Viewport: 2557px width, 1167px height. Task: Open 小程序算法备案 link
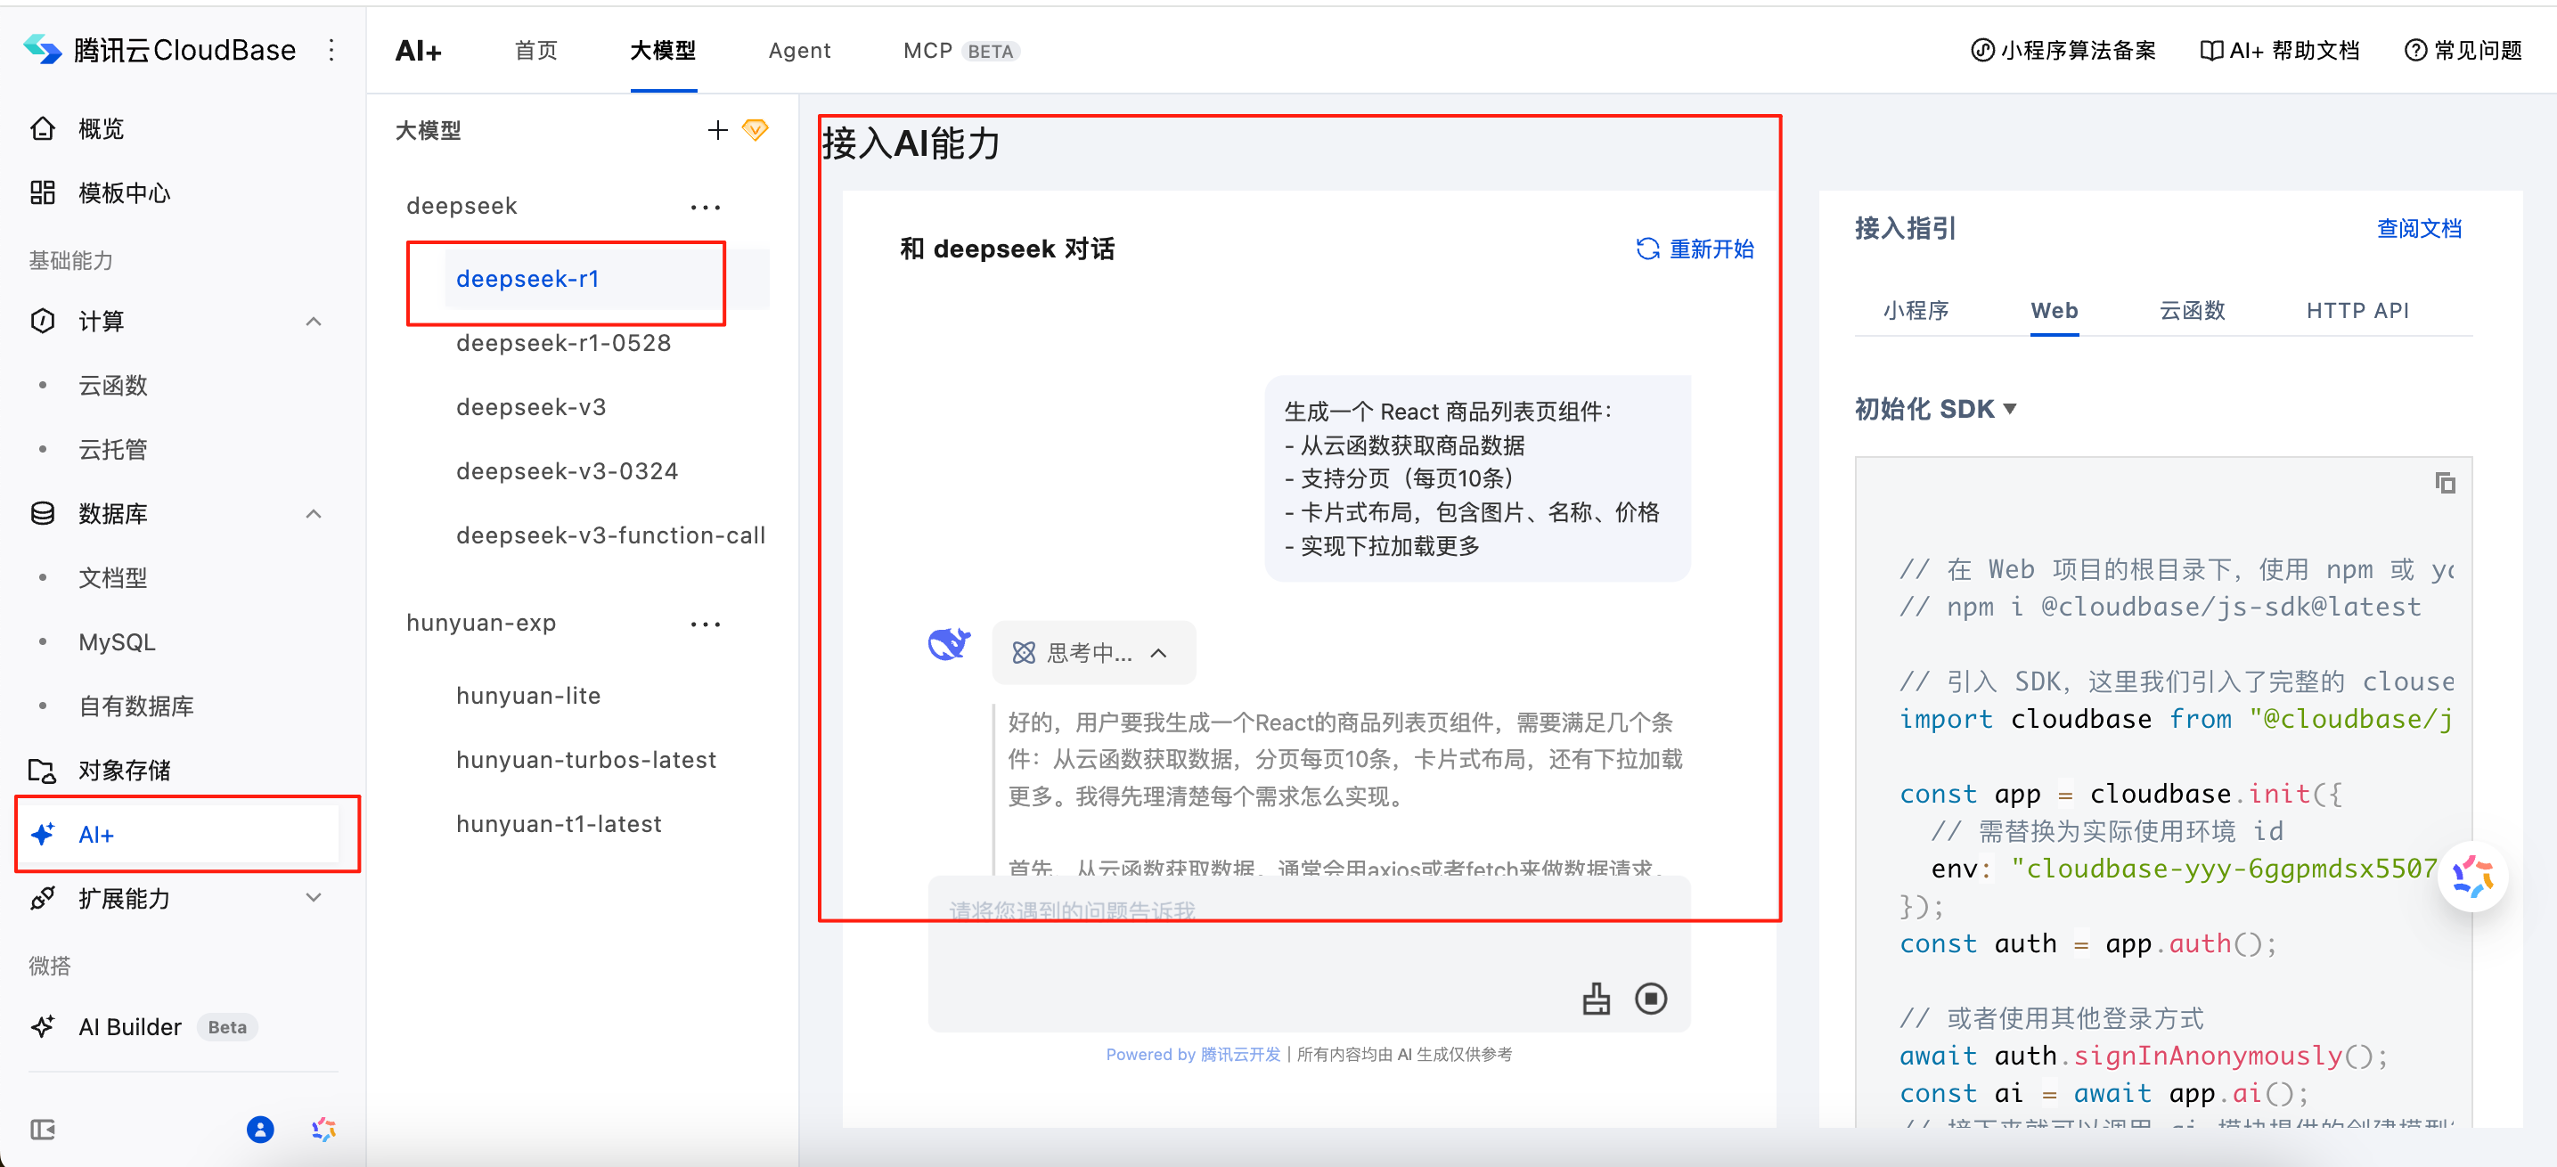[2063, 51]
